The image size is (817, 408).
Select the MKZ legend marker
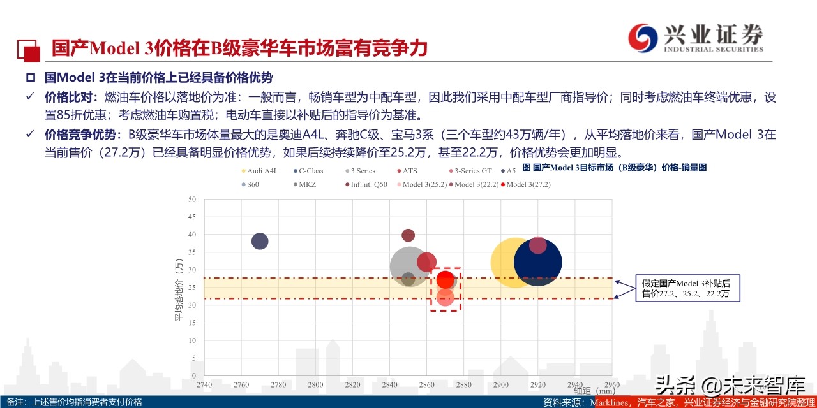point(295,184)
